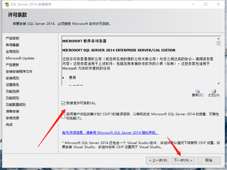
Task: Click the 安装进度 step label
Action: [12, 118]
